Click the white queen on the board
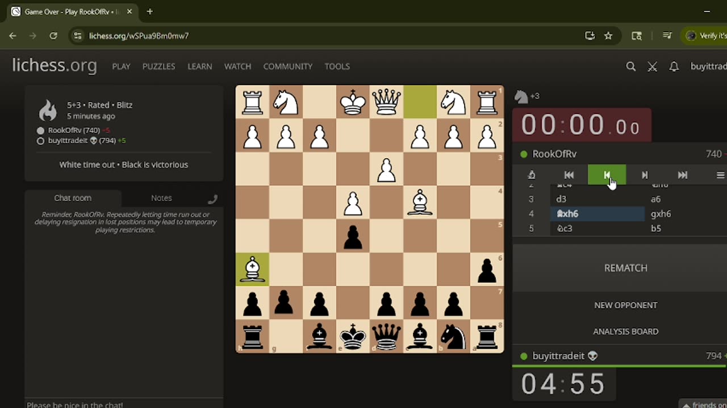Viewport: 727px width, 408px height. pyautogui.click(x=386, y=102)
